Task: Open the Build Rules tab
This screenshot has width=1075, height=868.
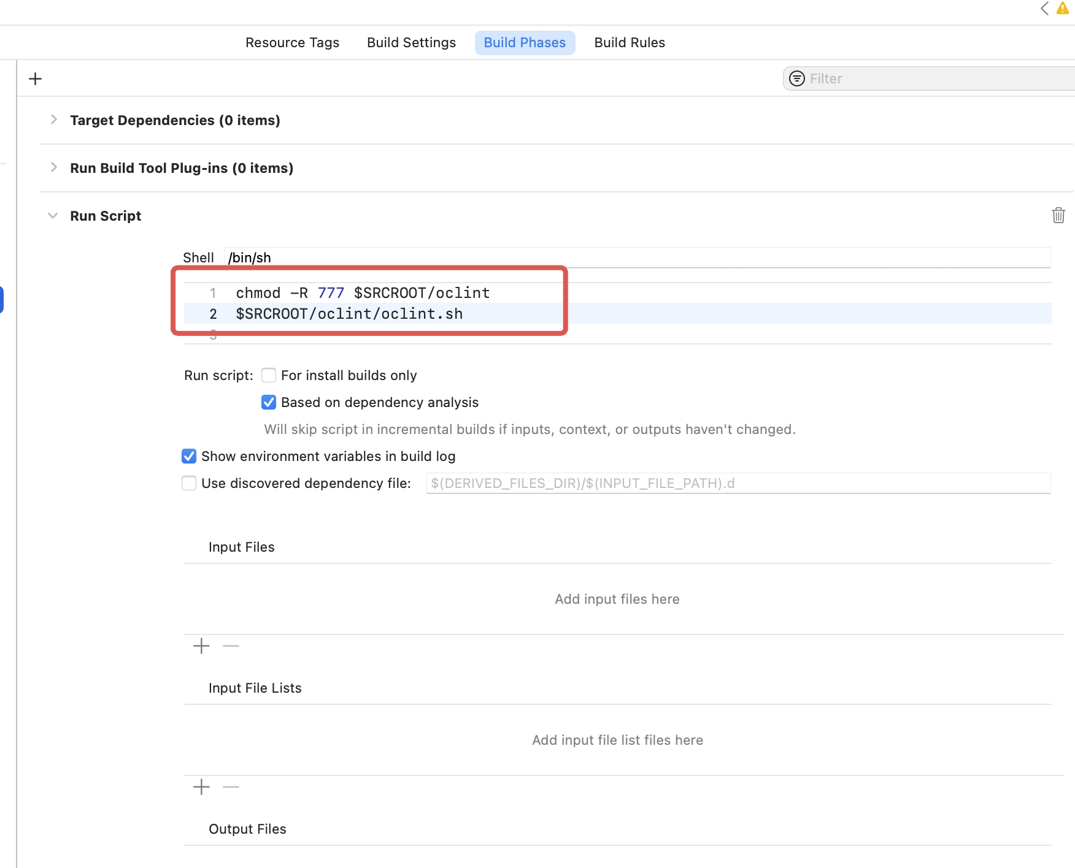Action: 630,42
